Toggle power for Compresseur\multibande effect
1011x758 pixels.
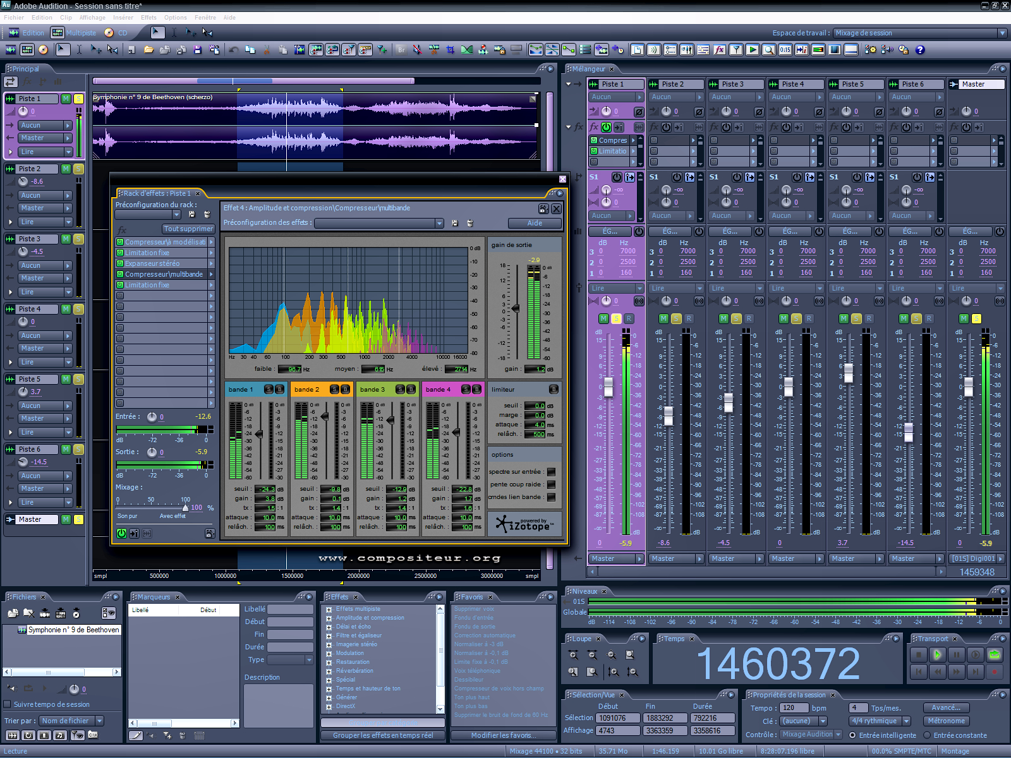coord(119,274)
